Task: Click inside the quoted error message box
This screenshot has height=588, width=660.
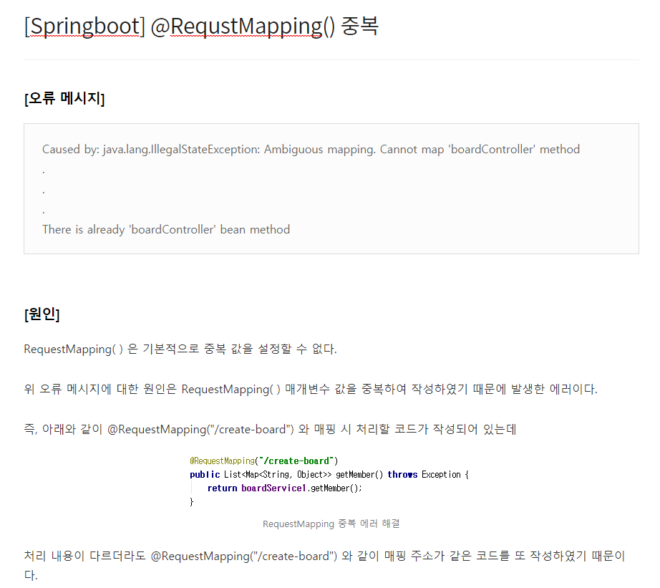Action: coord(331,188)
